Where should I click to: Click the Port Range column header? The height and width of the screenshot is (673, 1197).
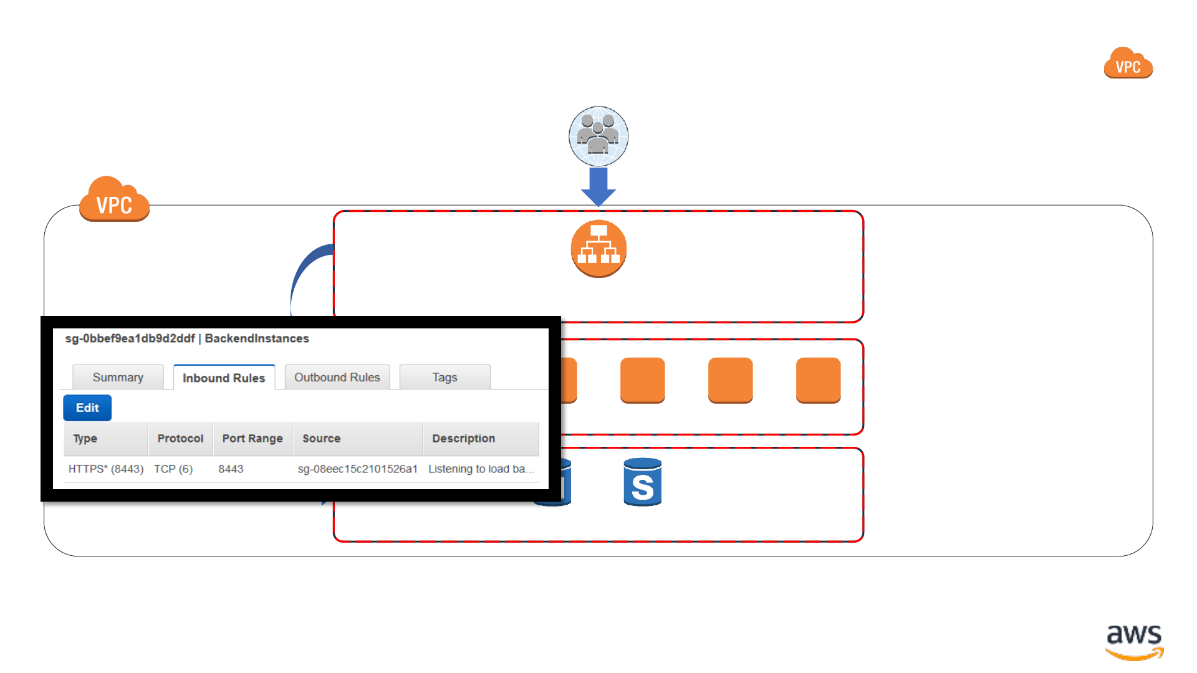click(x=252, y=439)
